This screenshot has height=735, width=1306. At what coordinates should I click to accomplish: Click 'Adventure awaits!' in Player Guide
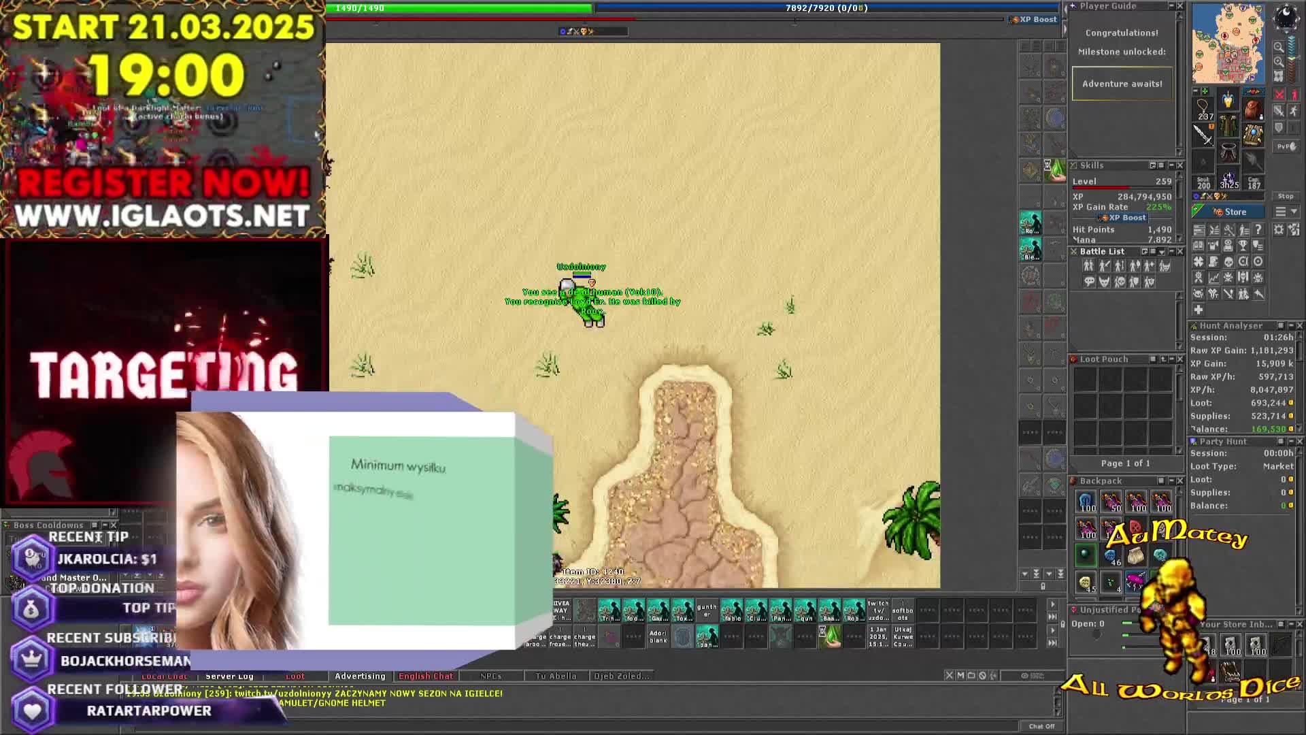tap(1122, 84)
